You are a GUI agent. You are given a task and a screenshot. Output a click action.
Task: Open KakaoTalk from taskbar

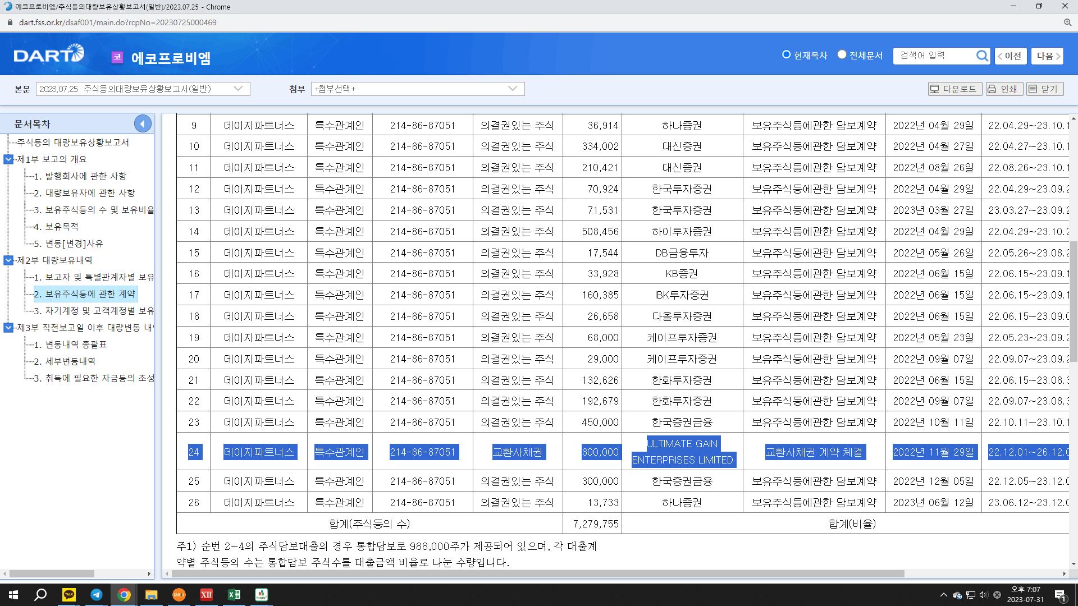tap(68, 595)
